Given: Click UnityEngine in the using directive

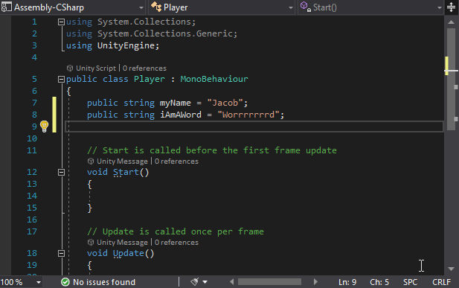Looking at the screenshot, I should point(126,45).
